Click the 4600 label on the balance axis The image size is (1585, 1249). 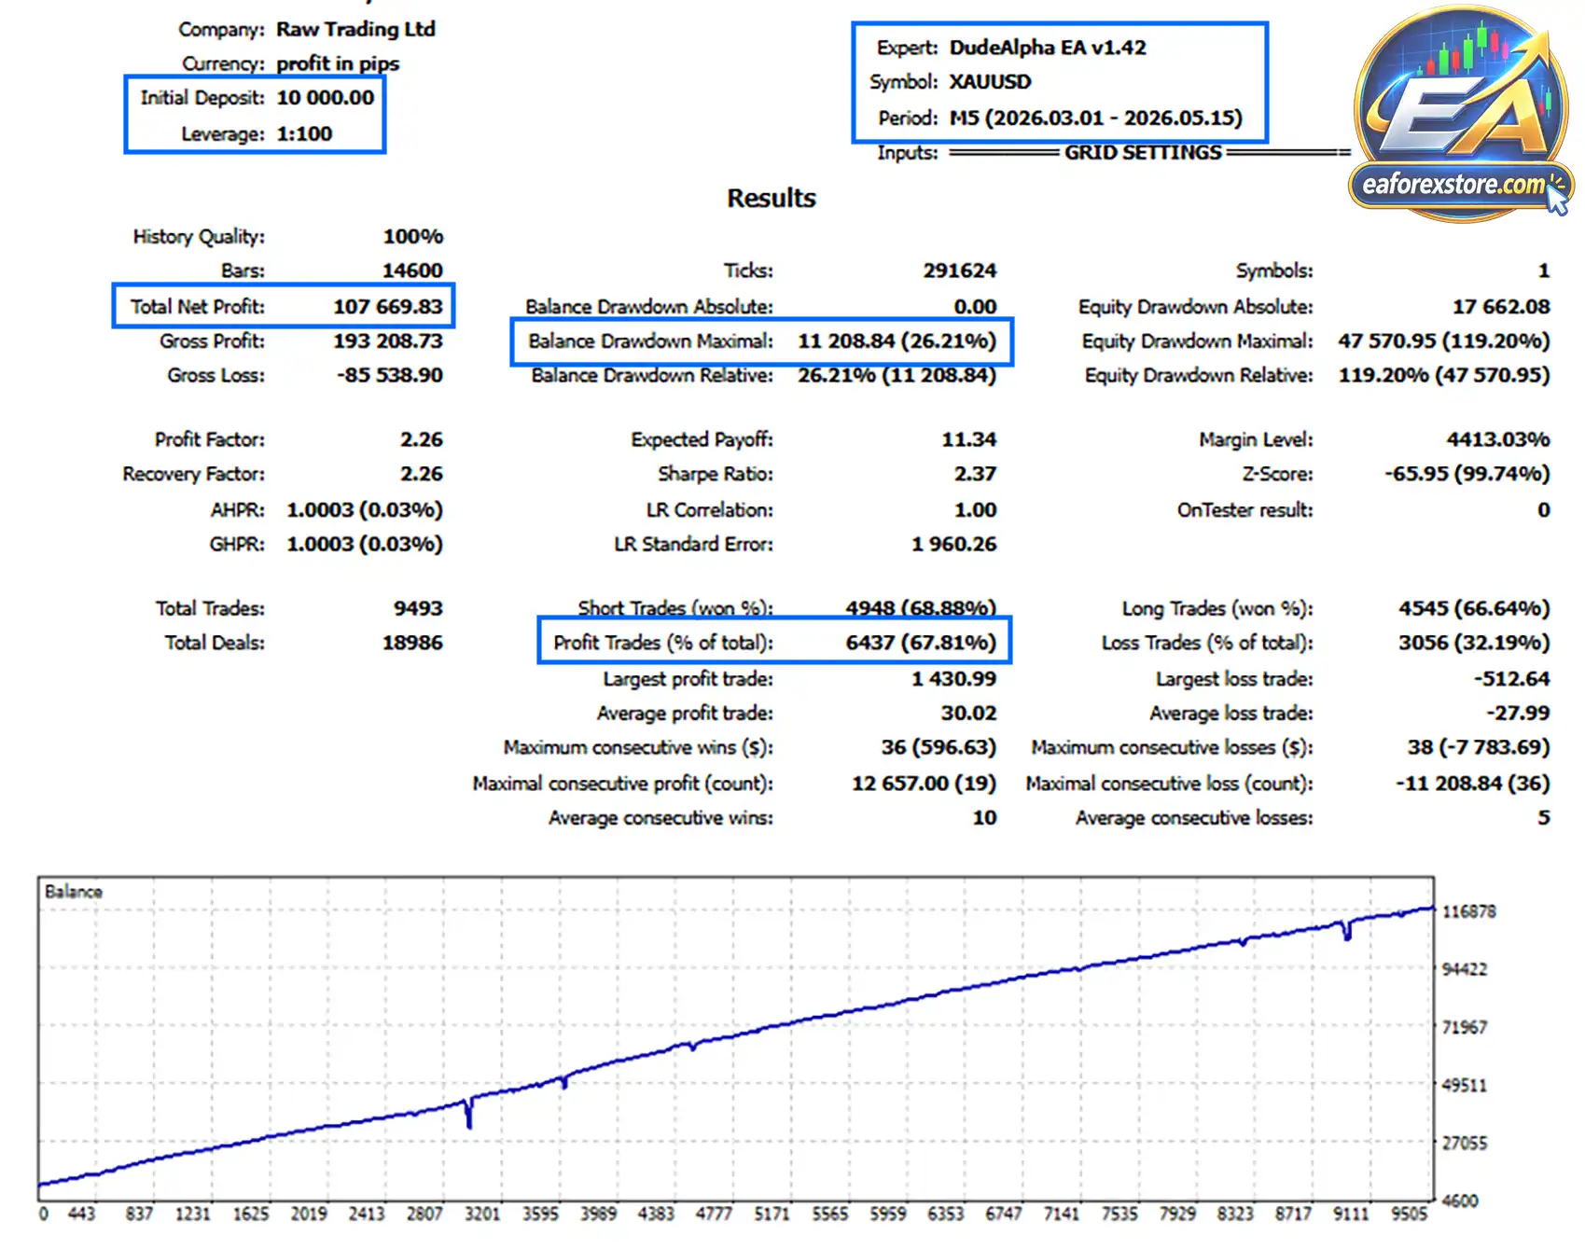pos(1460,1200)
